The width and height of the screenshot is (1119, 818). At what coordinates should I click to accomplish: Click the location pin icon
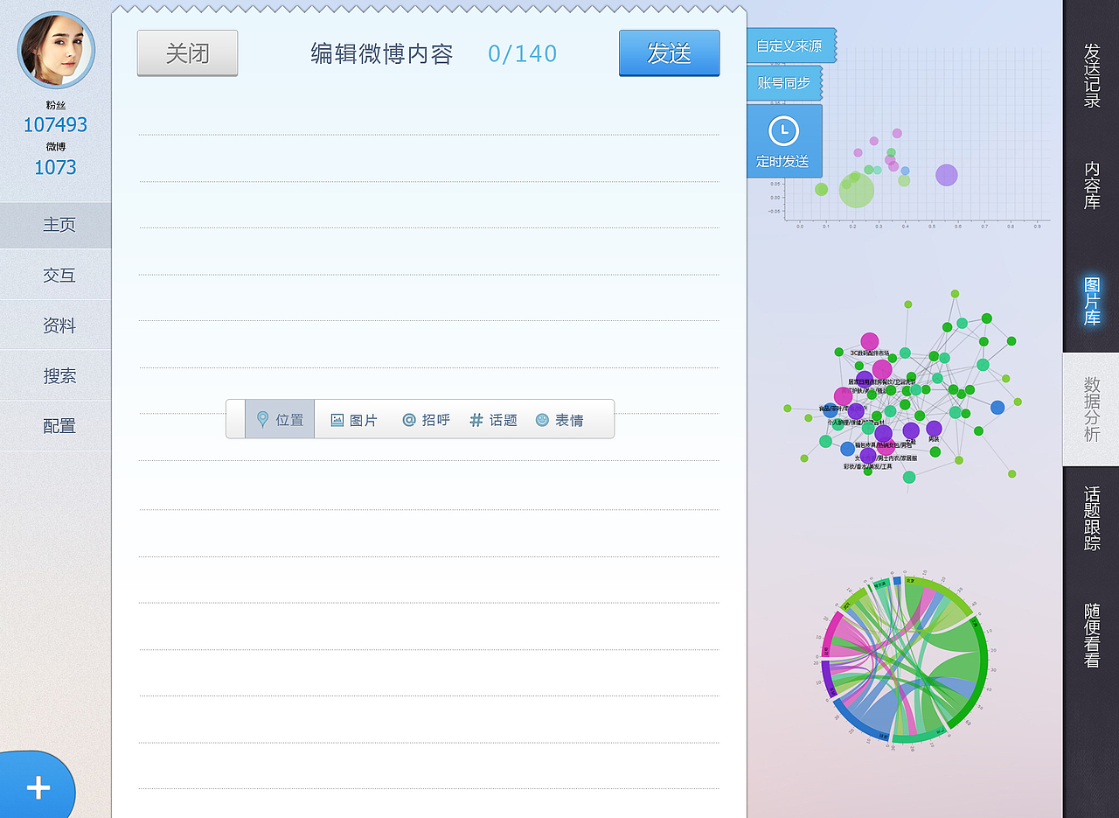click(262, 420)
